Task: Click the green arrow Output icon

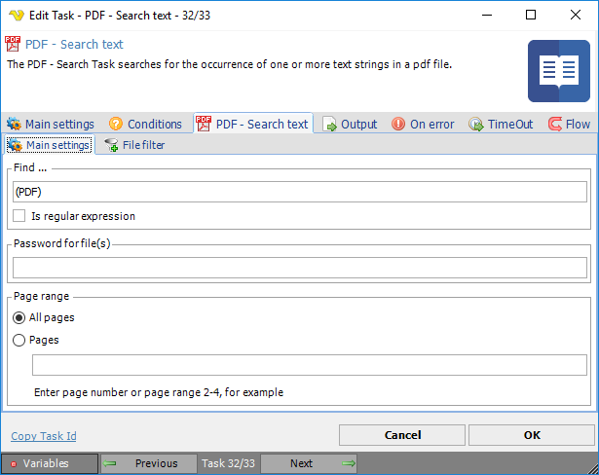Action: click(x=330, y=125)
